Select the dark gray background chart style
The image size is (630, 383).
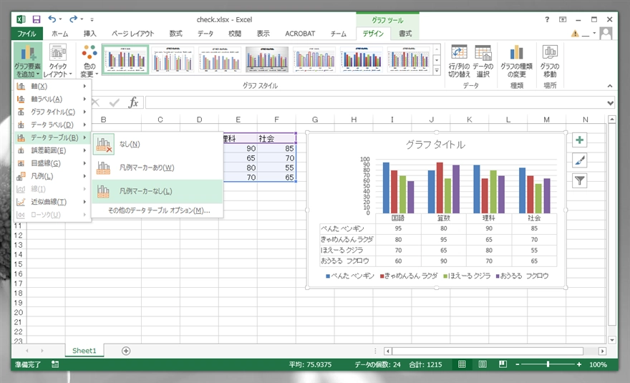click(x=267, y=59)
